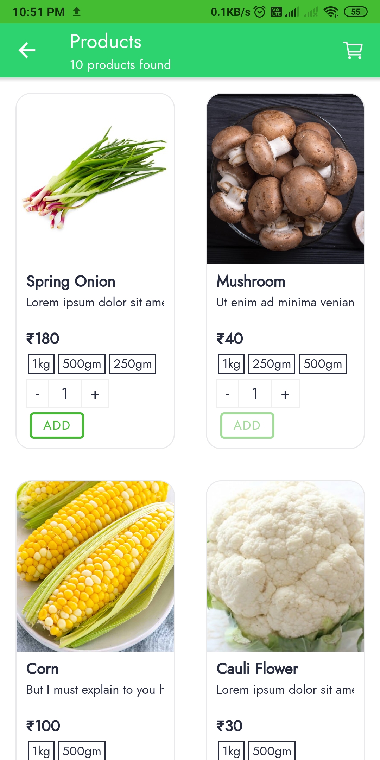View the Mushroom product photo
Screen dimensions: 380x760
(285, 179)
